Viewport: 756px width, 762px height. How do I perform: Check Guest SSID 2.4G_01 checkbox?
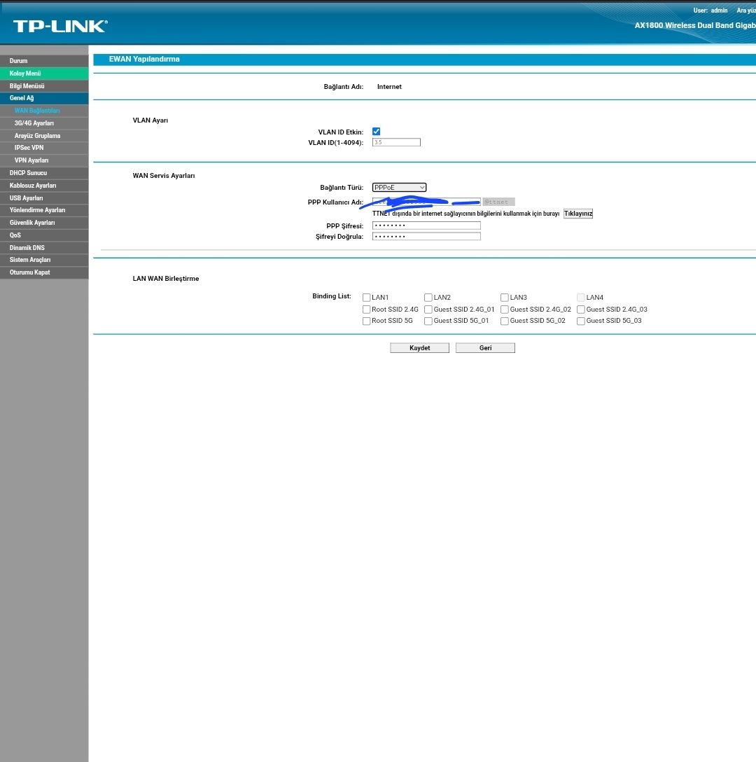[428, 310]
